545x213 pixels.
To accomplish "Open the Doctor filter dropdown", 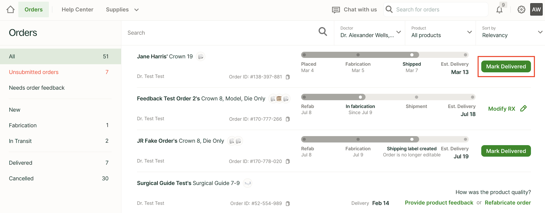I will (x=370, y=32).
